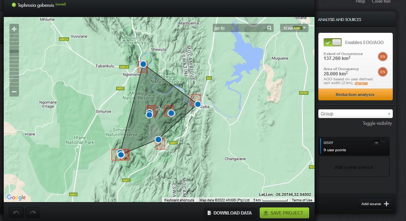406x221 pixels.
Task: Zoom in the map with plus button
Action: point(14,29)
